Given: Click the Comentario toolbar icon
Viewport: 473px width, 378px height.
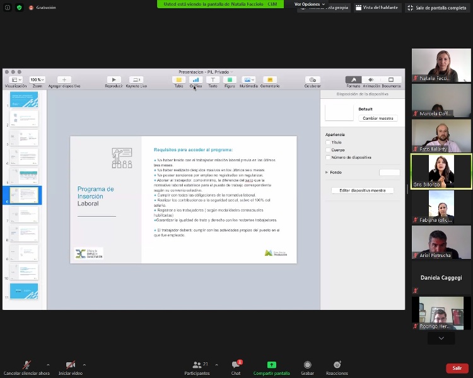Looking at the screenshot, I should 269,80.
